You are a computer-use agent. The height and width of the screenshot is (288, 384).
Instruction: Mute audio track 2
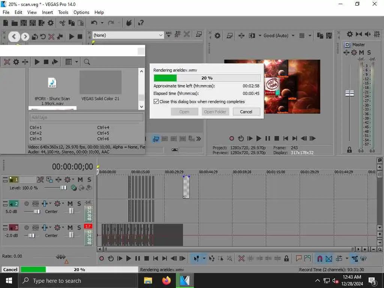(70, 204)
